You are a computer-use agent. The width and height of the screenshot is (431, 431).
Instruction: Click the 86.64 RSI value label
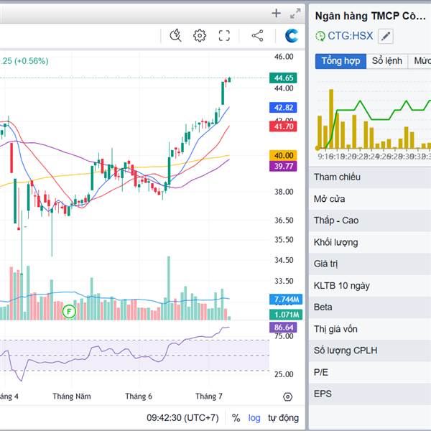tap(283, 328)
